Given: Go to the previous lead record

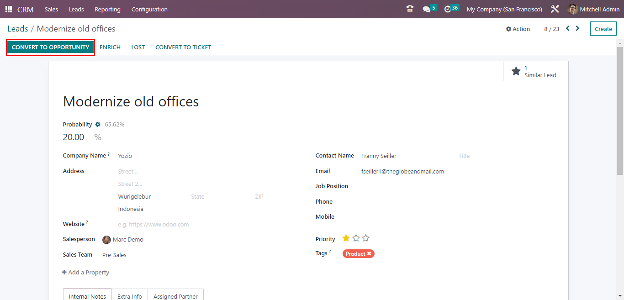Looking at the screenshot, I should tap(567, 28).
